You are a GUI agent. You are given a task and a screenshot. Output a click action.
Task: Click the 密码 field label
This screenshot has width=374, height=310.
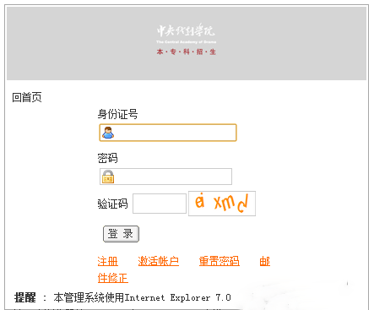(x=107, y=158)
